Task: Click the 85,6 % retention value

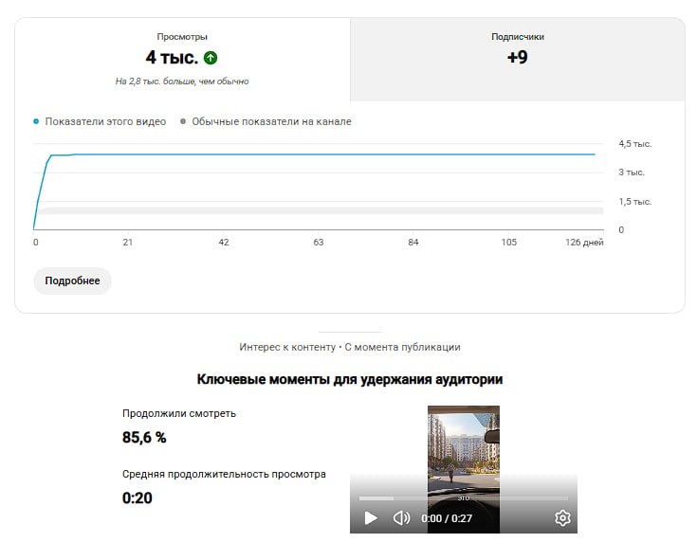Action: point(144,437)
